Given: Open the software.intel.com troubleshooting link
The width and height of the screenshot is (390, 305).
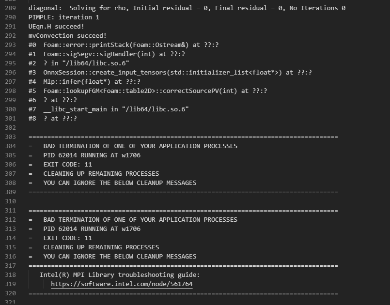Looking at the screenshot, I should [121, 284].
